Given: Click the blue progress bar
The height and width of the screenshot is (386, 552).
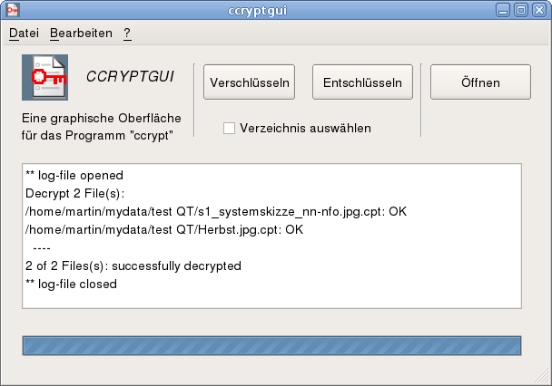Looking at the screenshot, I should pos(271,345).
